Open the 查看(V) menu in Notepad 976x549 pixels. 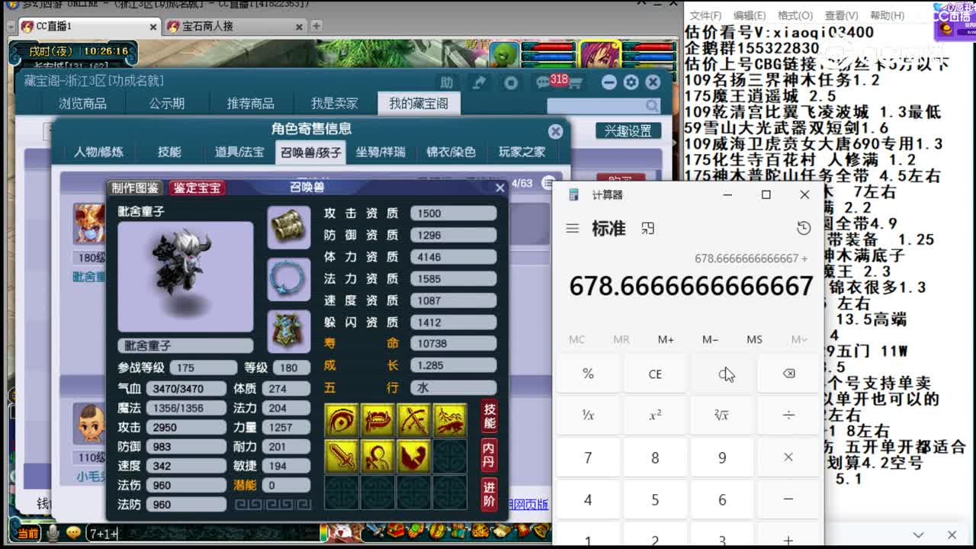(x=840, y=15)
